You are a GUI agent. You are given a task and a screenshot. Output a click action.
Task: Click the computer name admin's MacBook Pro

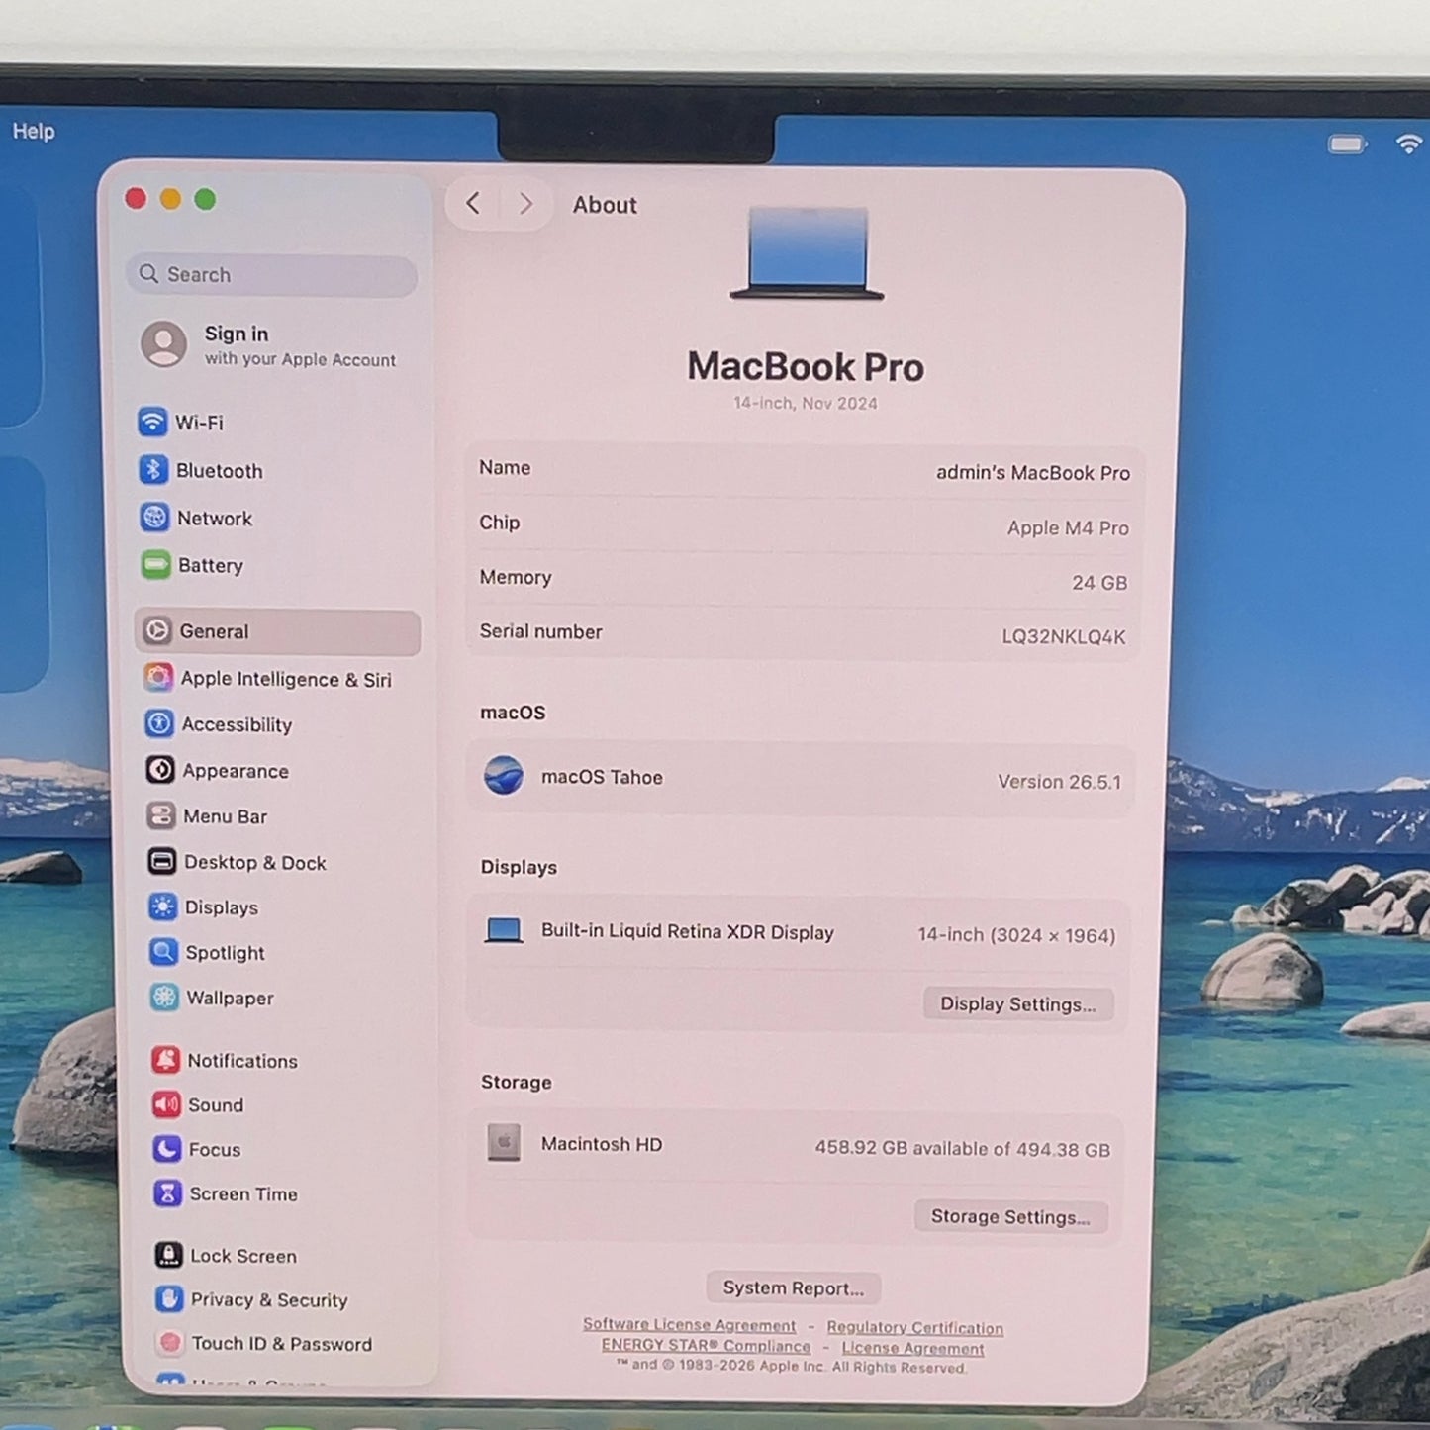coord(1033,473)
